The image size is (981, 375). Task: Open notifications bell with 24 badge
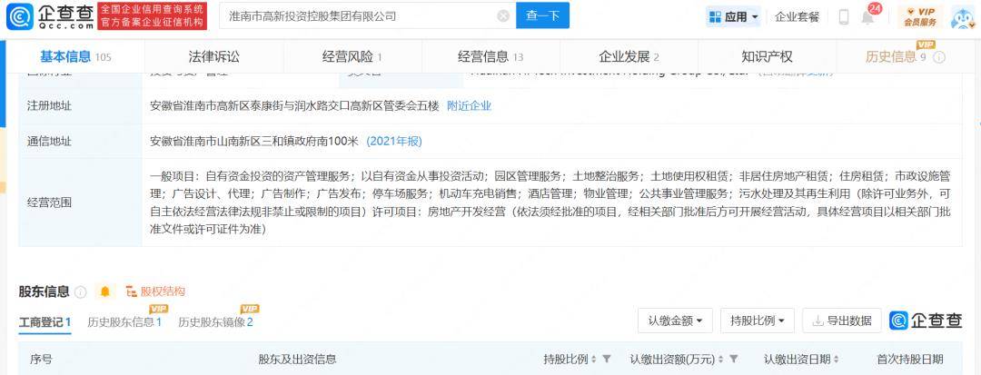(867, 17)
